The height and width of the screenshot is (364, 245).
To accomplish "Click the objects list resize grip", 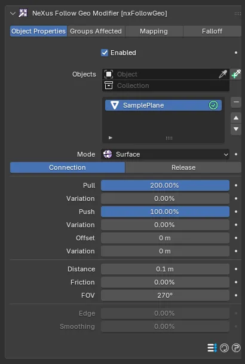I will click(169, 138).
